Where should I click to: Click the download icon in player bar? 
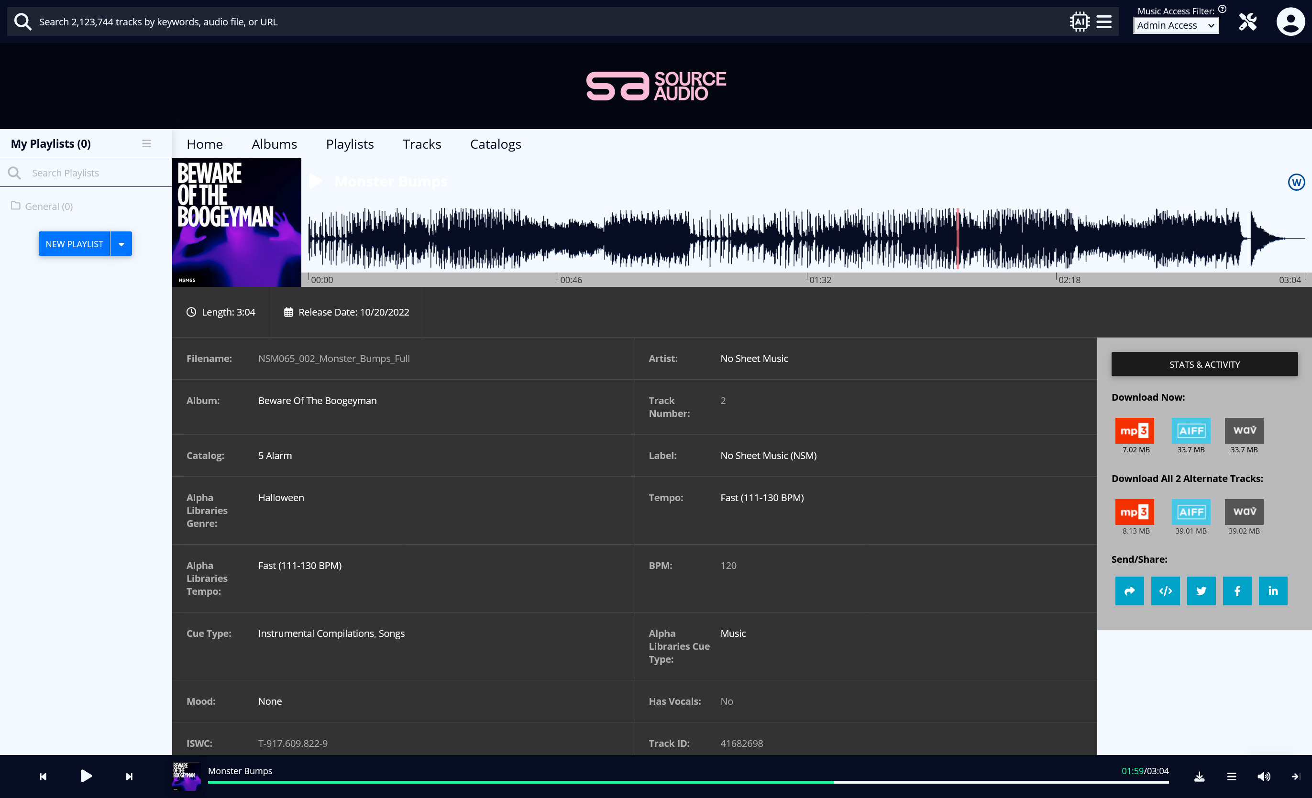1199,776
